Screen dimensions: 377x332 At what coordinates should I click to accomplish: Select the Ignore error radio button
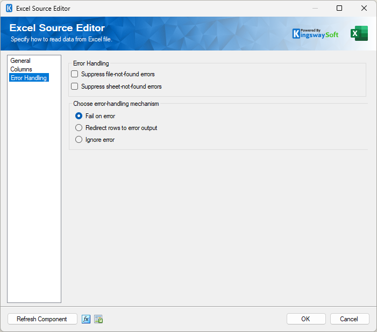click(x=79, y=140)
